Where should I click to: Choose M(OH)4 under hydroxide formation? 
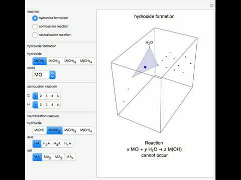click(86, 61)
